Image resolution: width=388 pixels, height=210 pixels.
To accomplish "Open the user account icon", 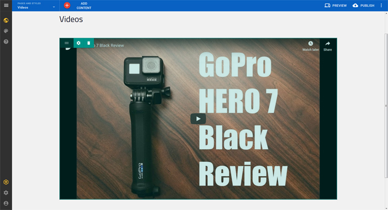I will [x=6, y=203].
